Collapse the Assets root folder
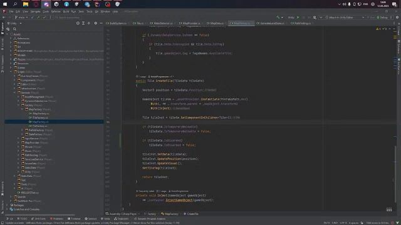 [7, 34]
